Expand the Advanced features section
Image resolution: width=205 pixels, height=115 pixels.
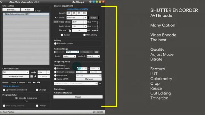click(63, 93)
